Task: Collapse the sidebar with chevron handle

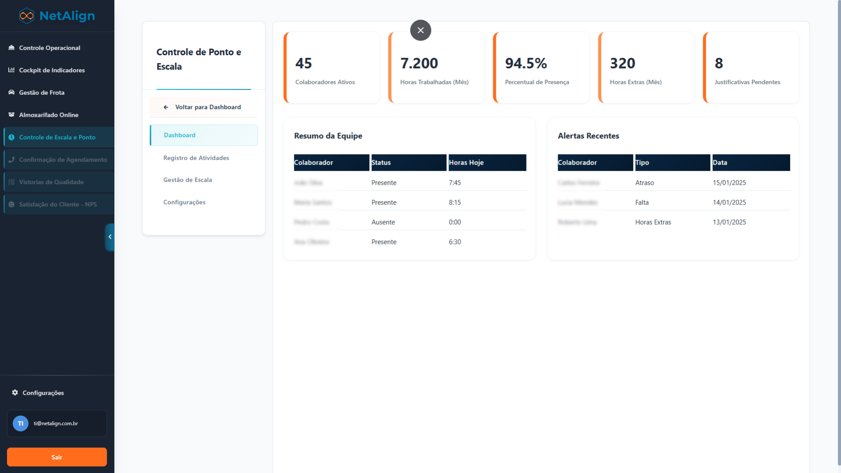Action: click(110, 237)
